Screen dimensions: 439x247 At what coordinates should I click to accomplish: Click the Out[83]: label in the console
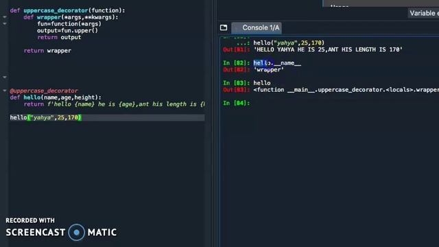pos(236,90)
